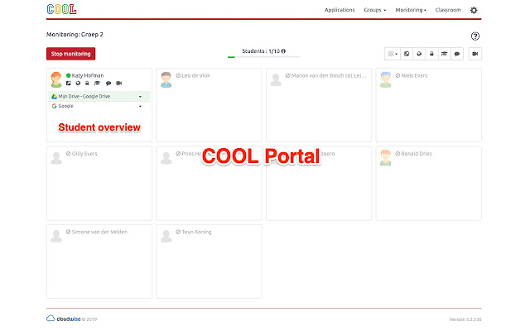This screenshot has width=530, height=331.
Task: Click Simone van der Velden's placeholder avatar
Action: click(x=56, y=236)
